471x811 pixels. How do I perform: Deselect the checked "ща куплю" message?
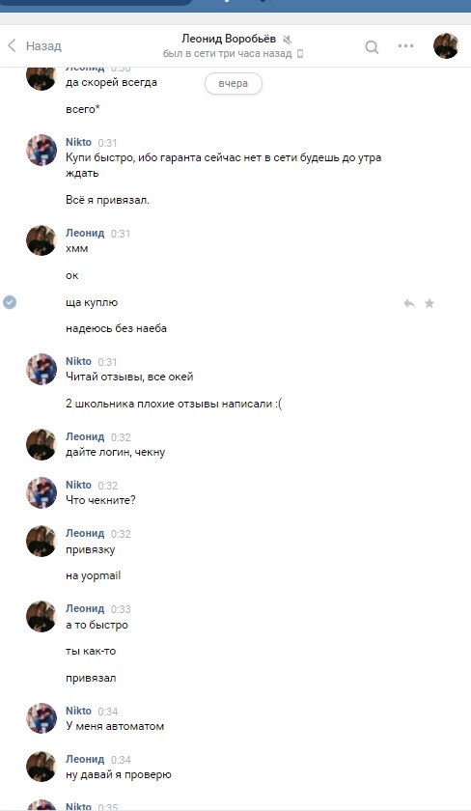pyautogui.click(x=10, y=302)
